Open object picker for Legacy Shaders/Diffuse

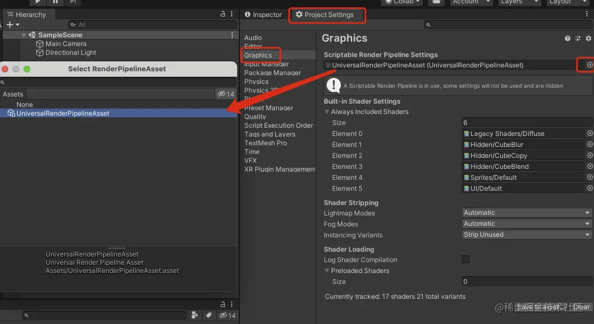coord(590,133)
